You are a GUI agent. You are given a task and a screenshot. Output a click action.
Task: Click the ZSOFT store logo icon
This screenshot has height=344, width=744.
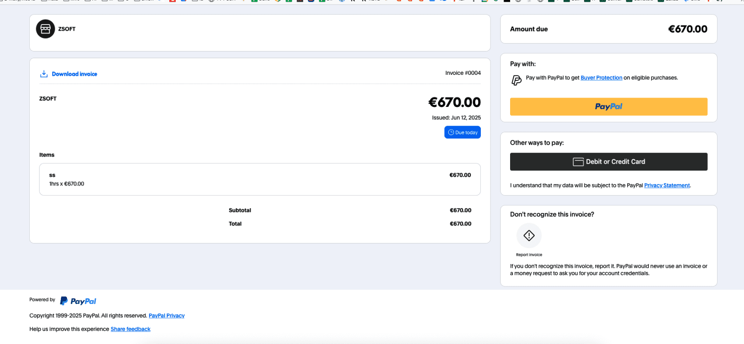[x=46, y=29]
